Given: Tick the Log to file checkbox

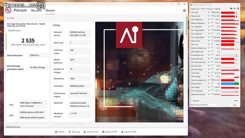Looking at the screenshot, I should pyautogui.click(x=192, y=101).
